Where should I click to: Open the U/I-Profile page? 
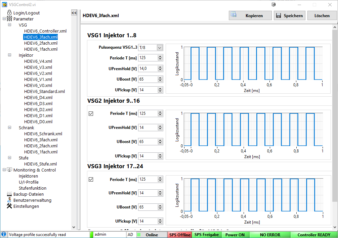point(29,182)
